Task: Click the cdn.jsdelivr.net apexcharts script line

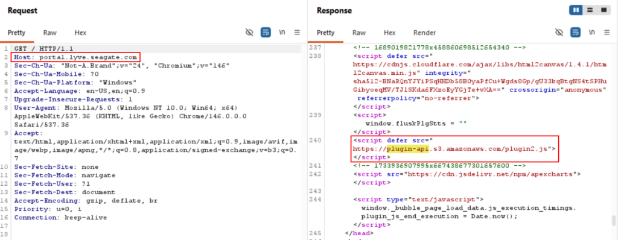Action: pyautogui.click(x=468, y=174)
